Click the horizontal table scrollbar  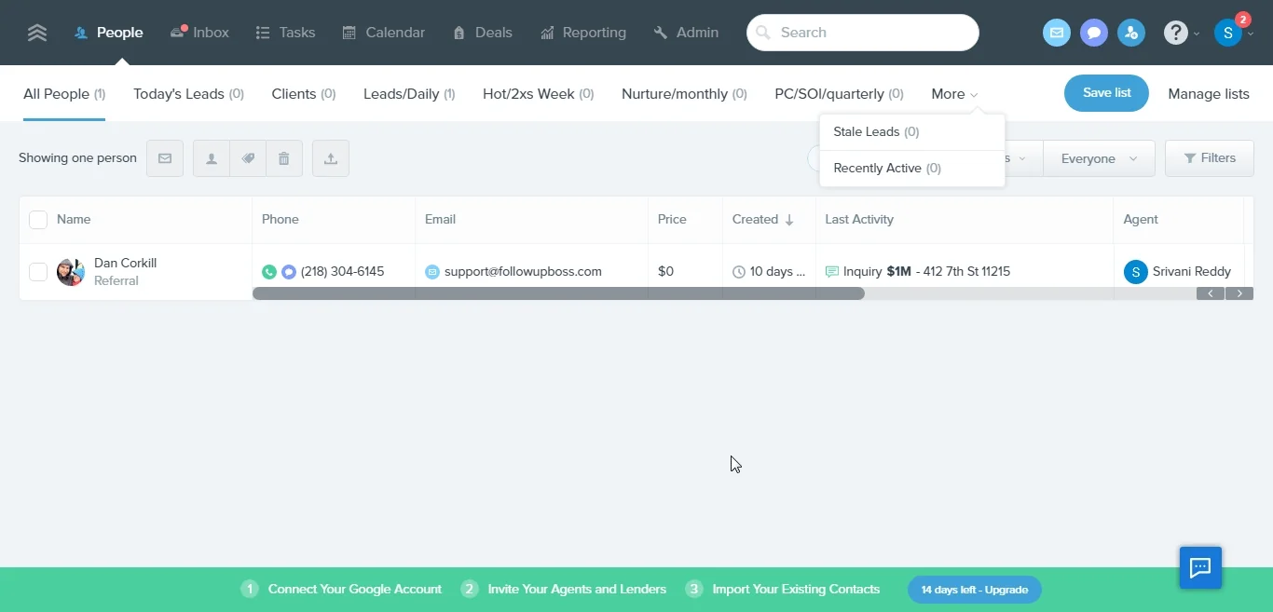559,293
